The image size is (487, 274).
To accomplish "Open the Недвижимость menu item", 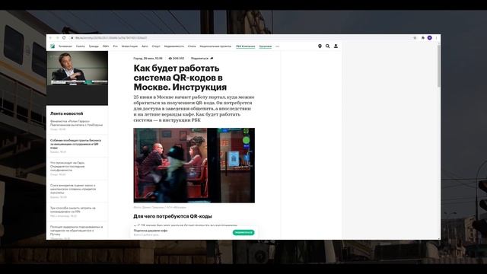I will pos(174,46).
